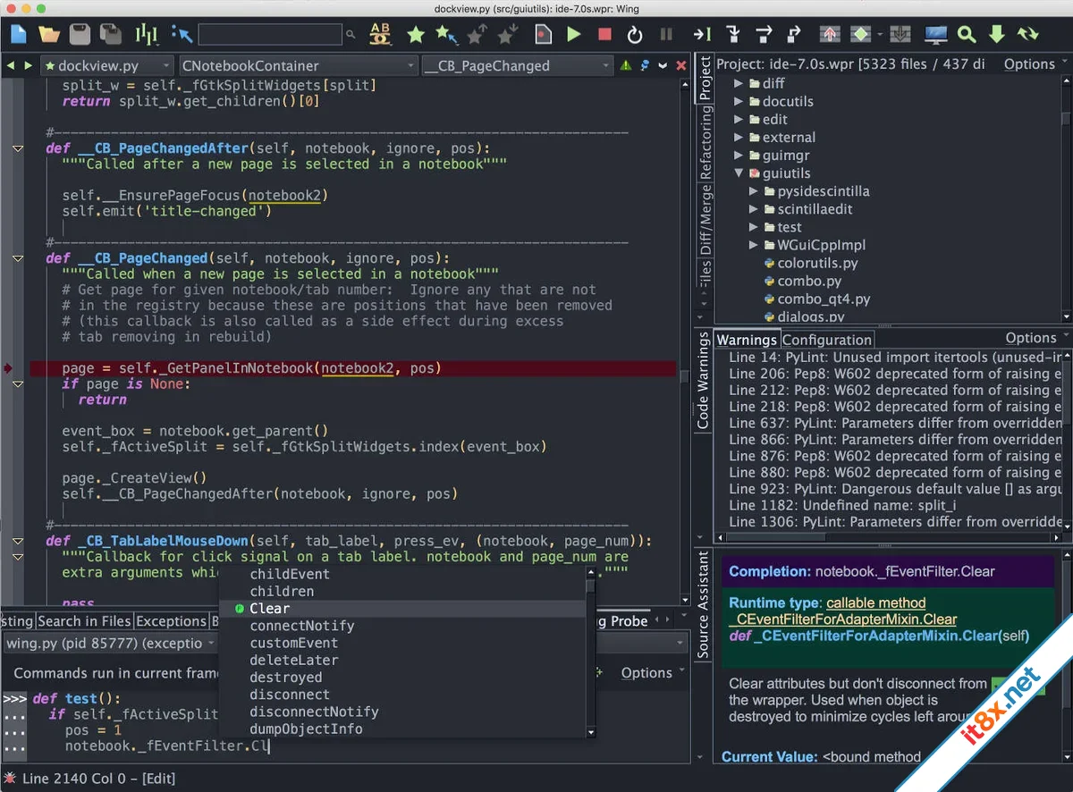
Task: Toggle the breakpoint on the _GetPanelInNotebook line
Action: click(x=7, y=368)
